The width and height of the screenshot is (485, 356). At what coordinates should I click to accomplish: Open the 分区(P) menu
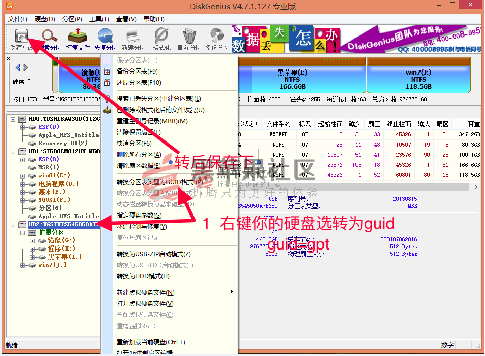tap(72, 19)
